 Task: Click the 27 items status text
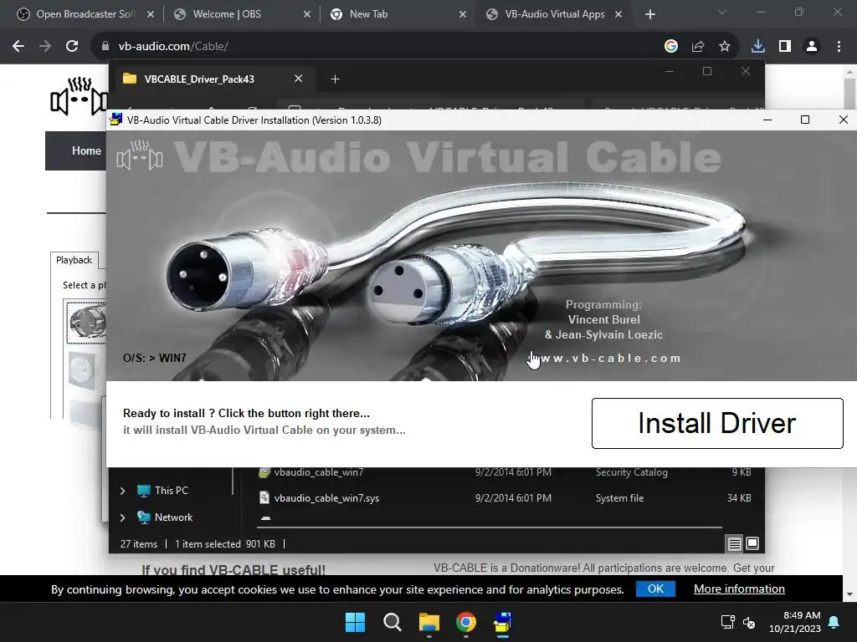[x=139, y=543]
